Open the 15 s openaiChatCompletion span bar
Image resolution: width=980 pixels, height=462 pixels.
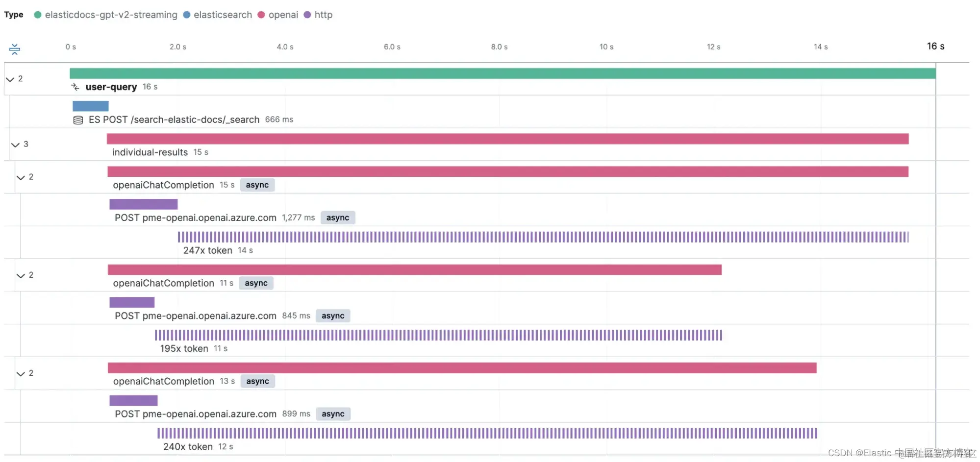click(508, 171)
